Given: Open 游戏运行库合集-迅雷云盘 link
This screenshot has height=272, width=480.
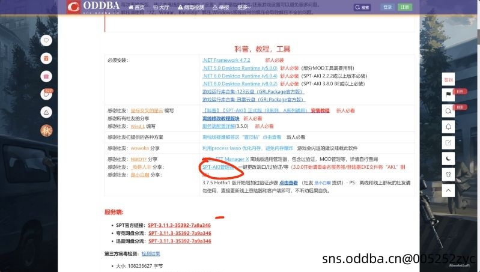Looking at the screenshot, I should tap(254, 100).
